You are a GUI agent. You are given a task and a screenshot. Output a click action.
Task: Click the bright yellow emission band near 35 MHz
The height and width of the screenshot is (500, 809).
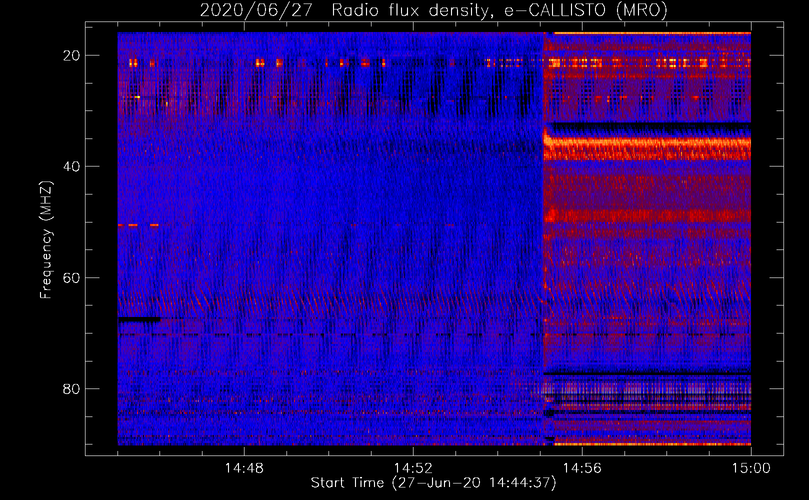(647, 142)
